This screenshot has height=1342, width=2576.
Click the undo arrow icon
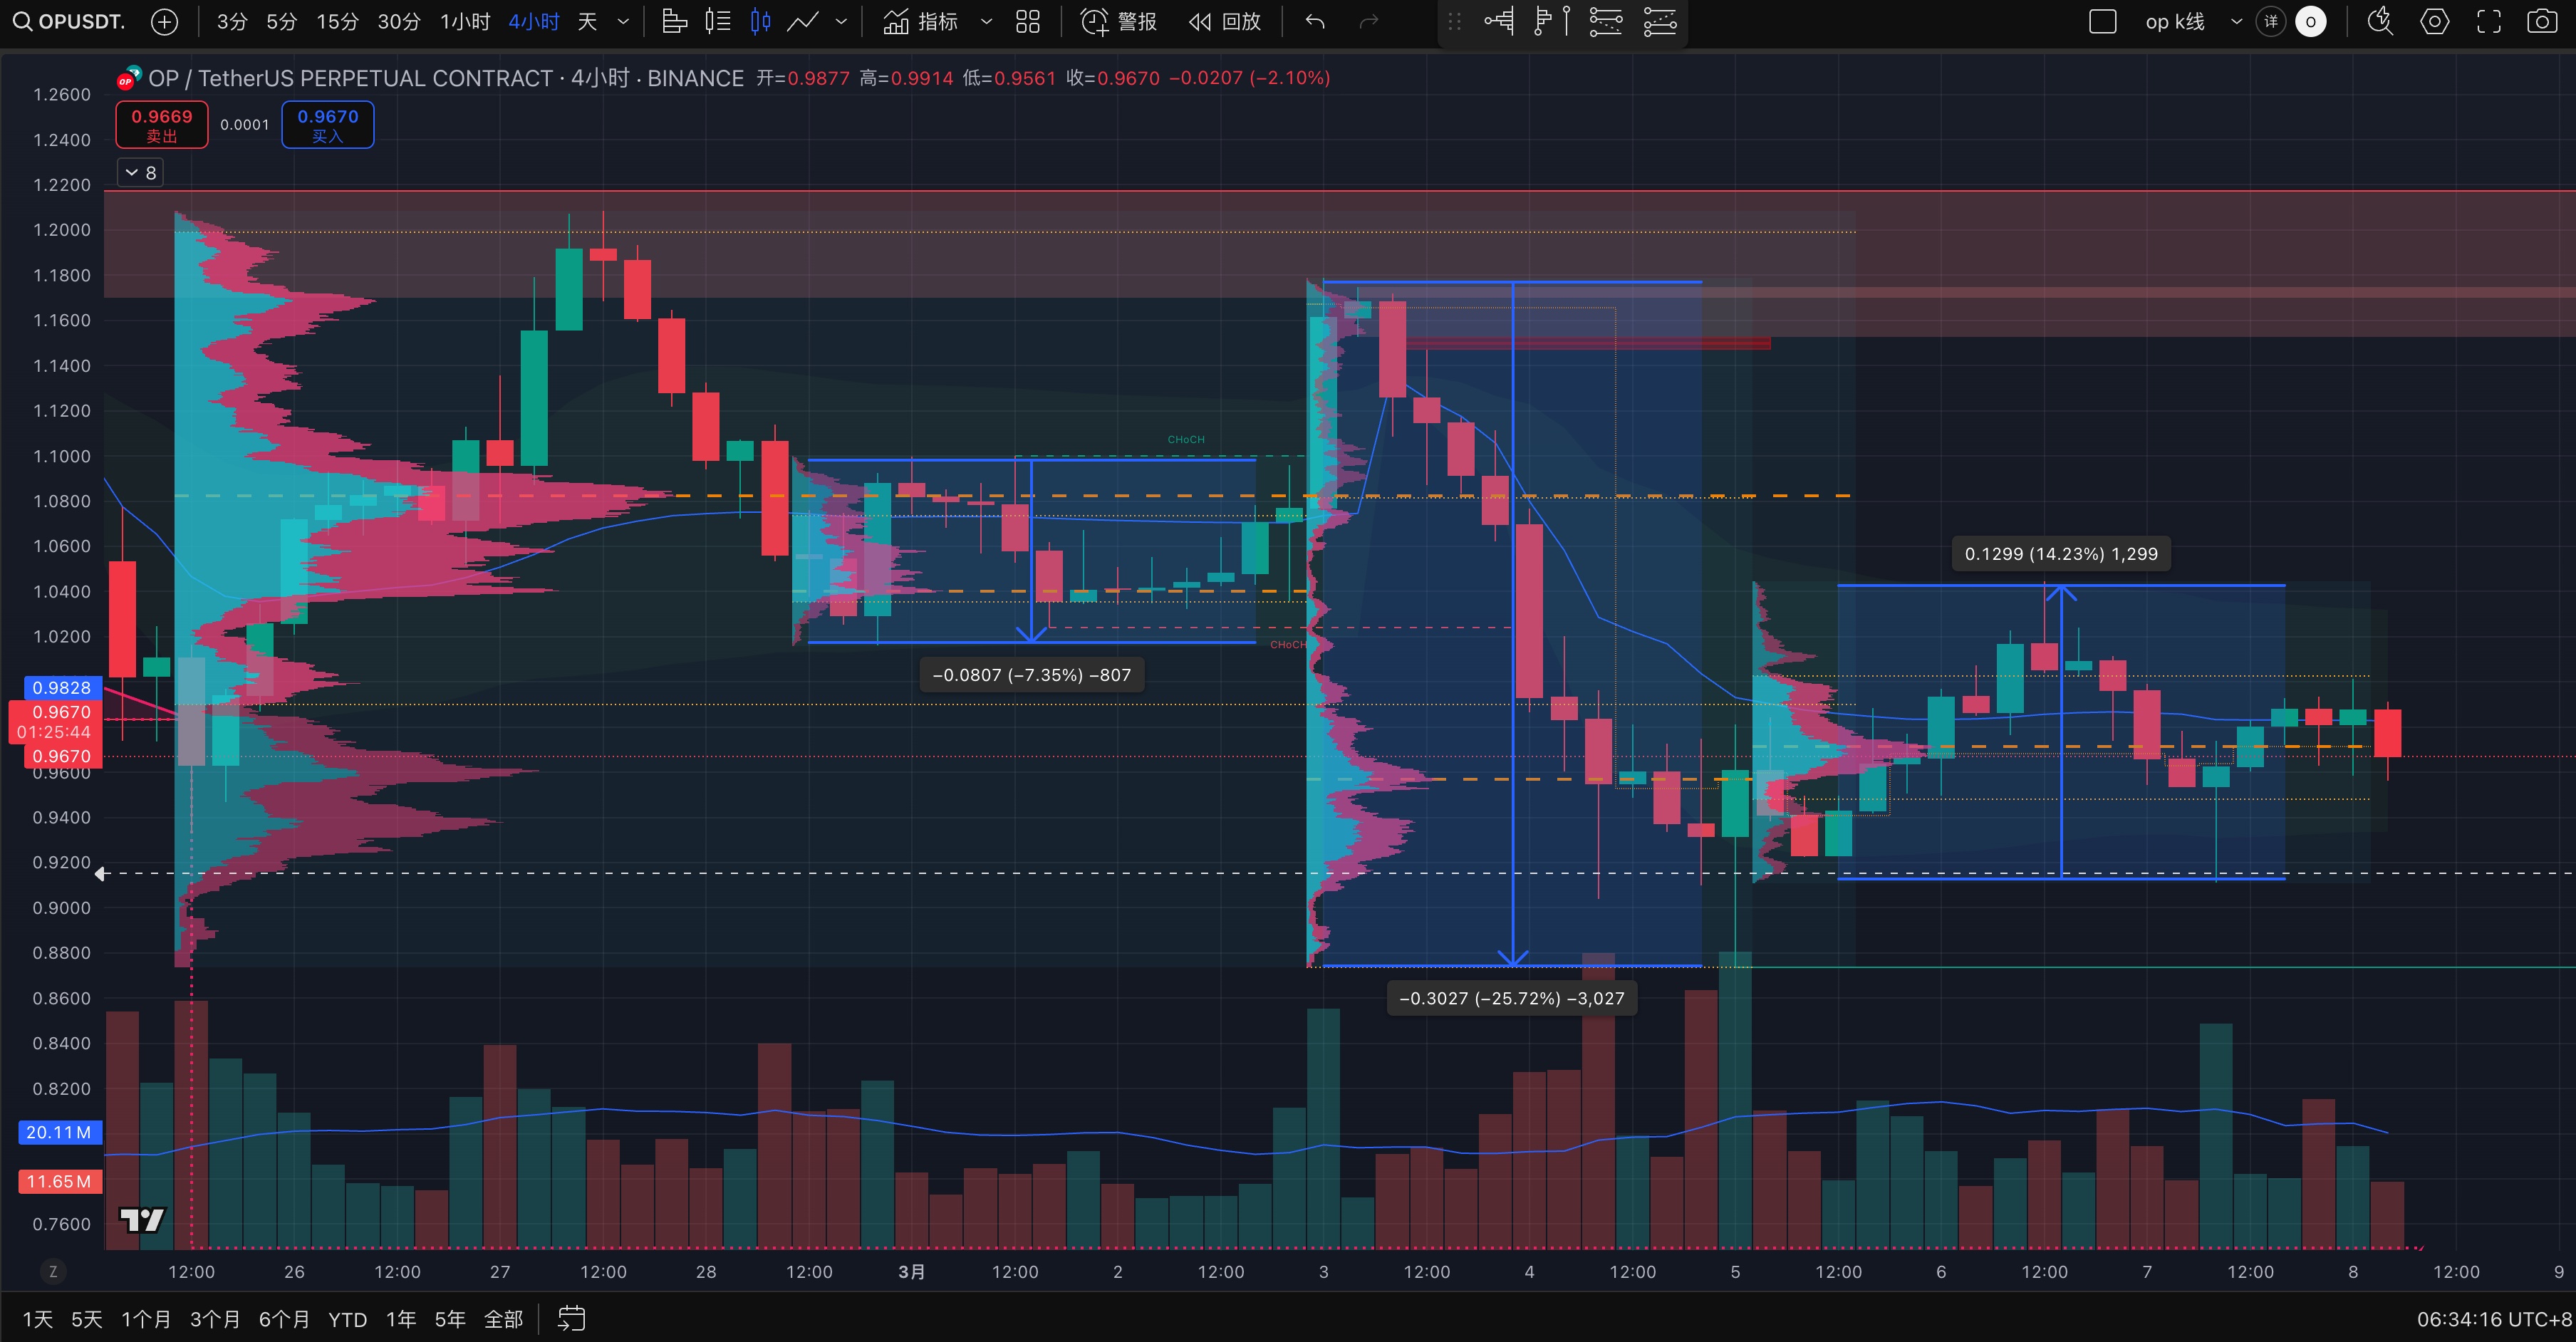[1315, 21]
